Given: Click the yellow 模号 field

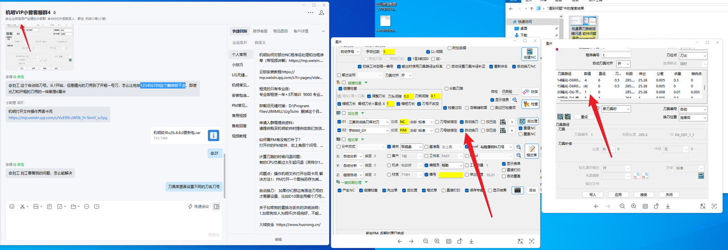Looking at the screenshot, I should click(x=450, y=174).
